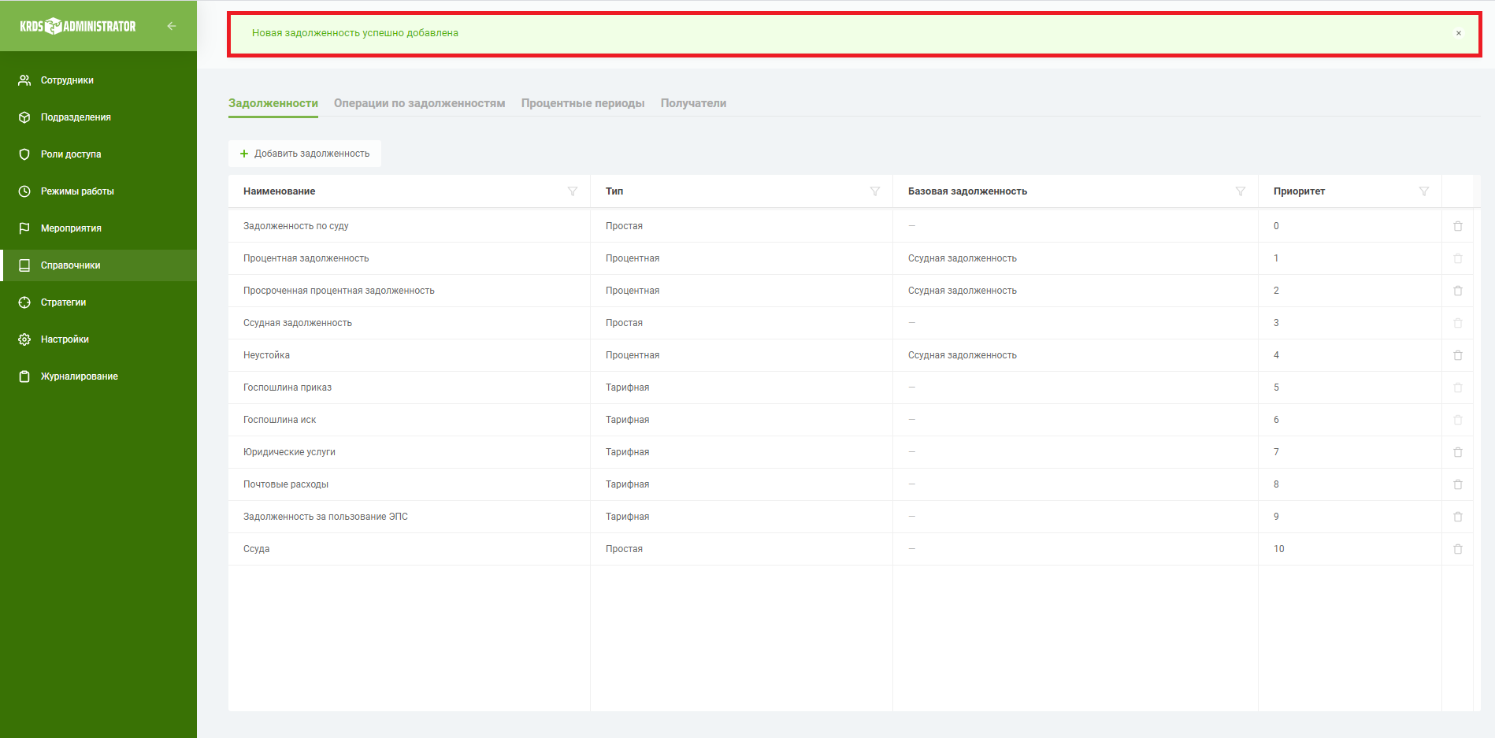The width and height of the screenshot is (1495, 738).
Task: Select Просроченная процентная задолженность cell
Action: tap(409, 291)
